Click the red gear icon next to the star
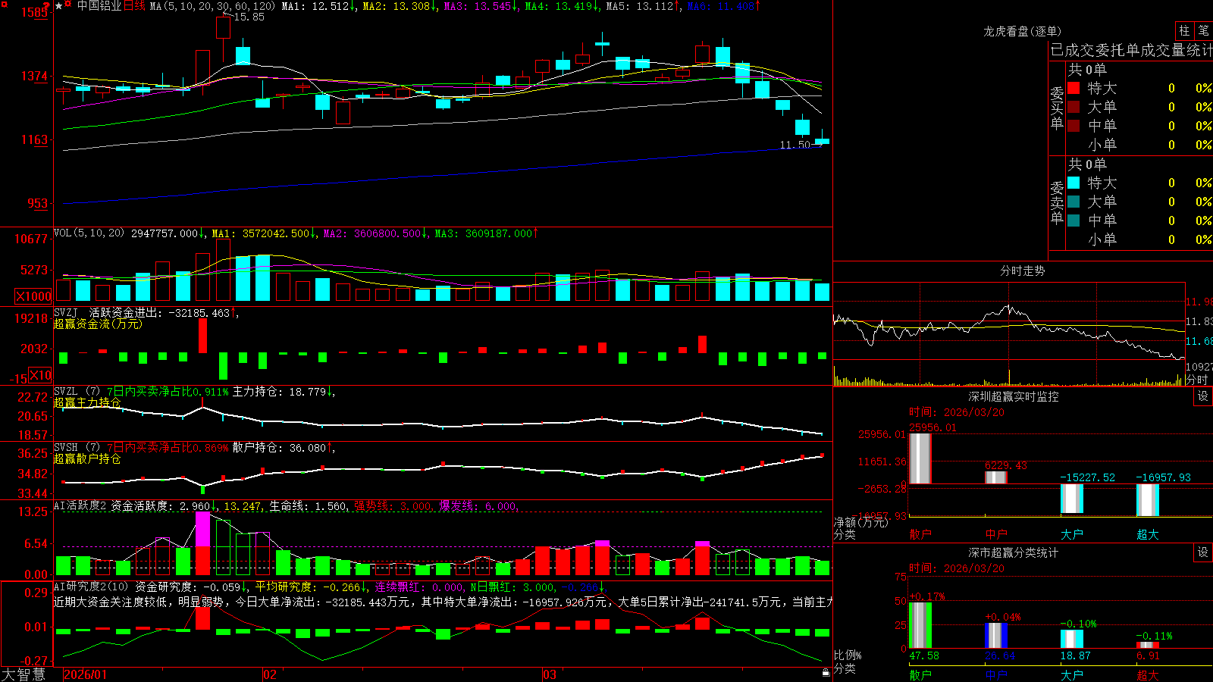 pyautogui.click(x=68, y=5)
